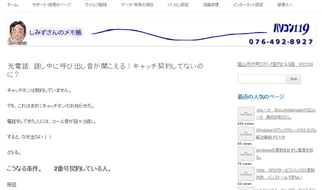The width and height of the screenshot is (322, 190).
Task: Open データ・写真の復旧 menu item
Action: pos(137,5)
